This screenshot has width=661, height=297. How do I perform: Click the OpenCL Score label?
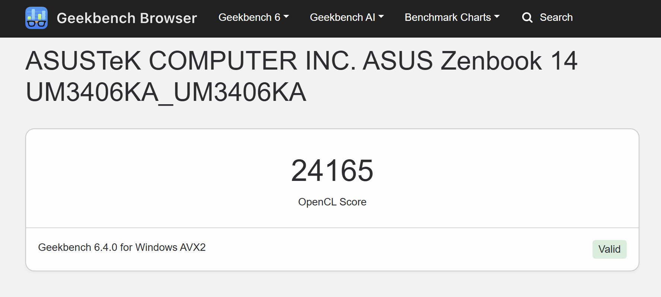(332, 202)
